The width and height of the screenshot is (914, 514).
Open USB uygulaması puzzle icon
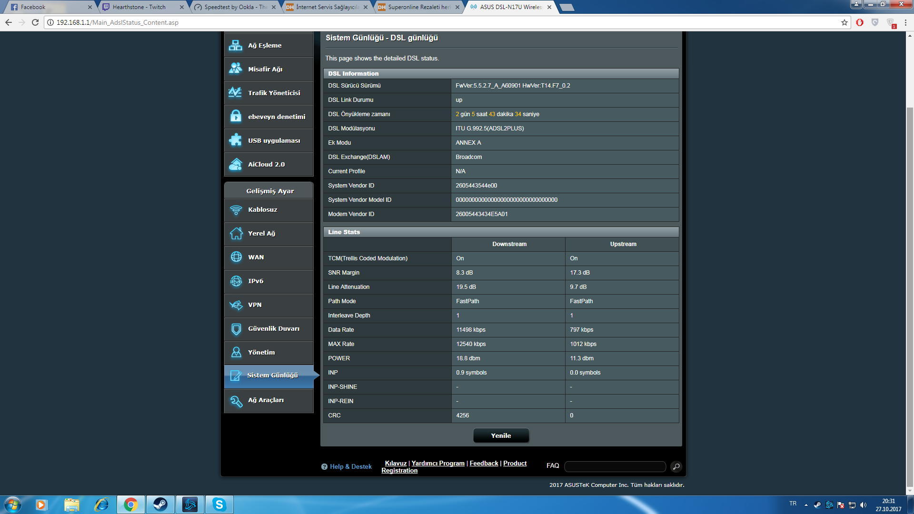point(236,140)
